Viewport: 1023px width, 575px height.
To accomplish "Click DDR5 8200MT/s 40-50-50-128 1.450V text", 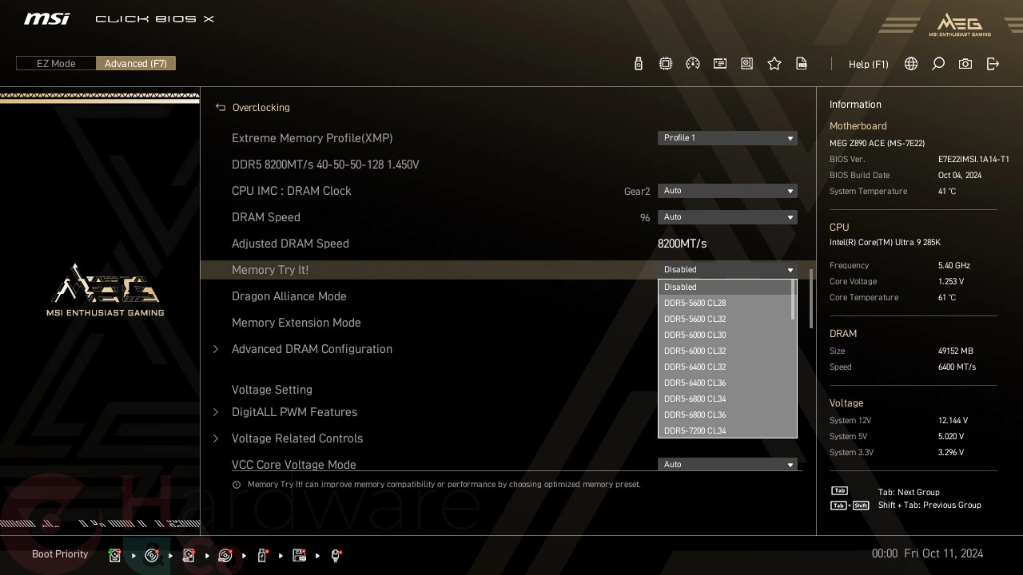I will coord(325,165).
